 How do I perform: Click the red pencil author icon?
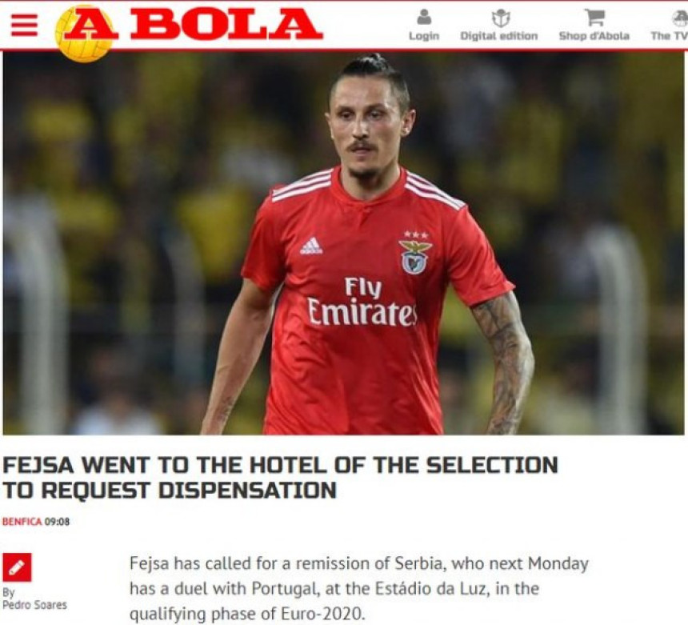point(17,567)
